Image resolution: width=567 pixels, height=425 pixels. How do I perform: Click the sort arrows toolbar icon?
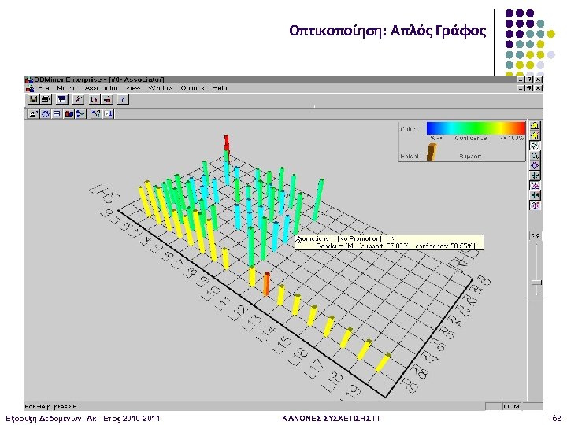pyautogui.click(x=94, y=99)
